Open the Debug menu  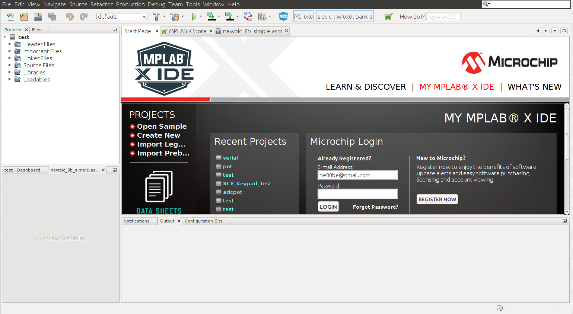pos(156,4)
